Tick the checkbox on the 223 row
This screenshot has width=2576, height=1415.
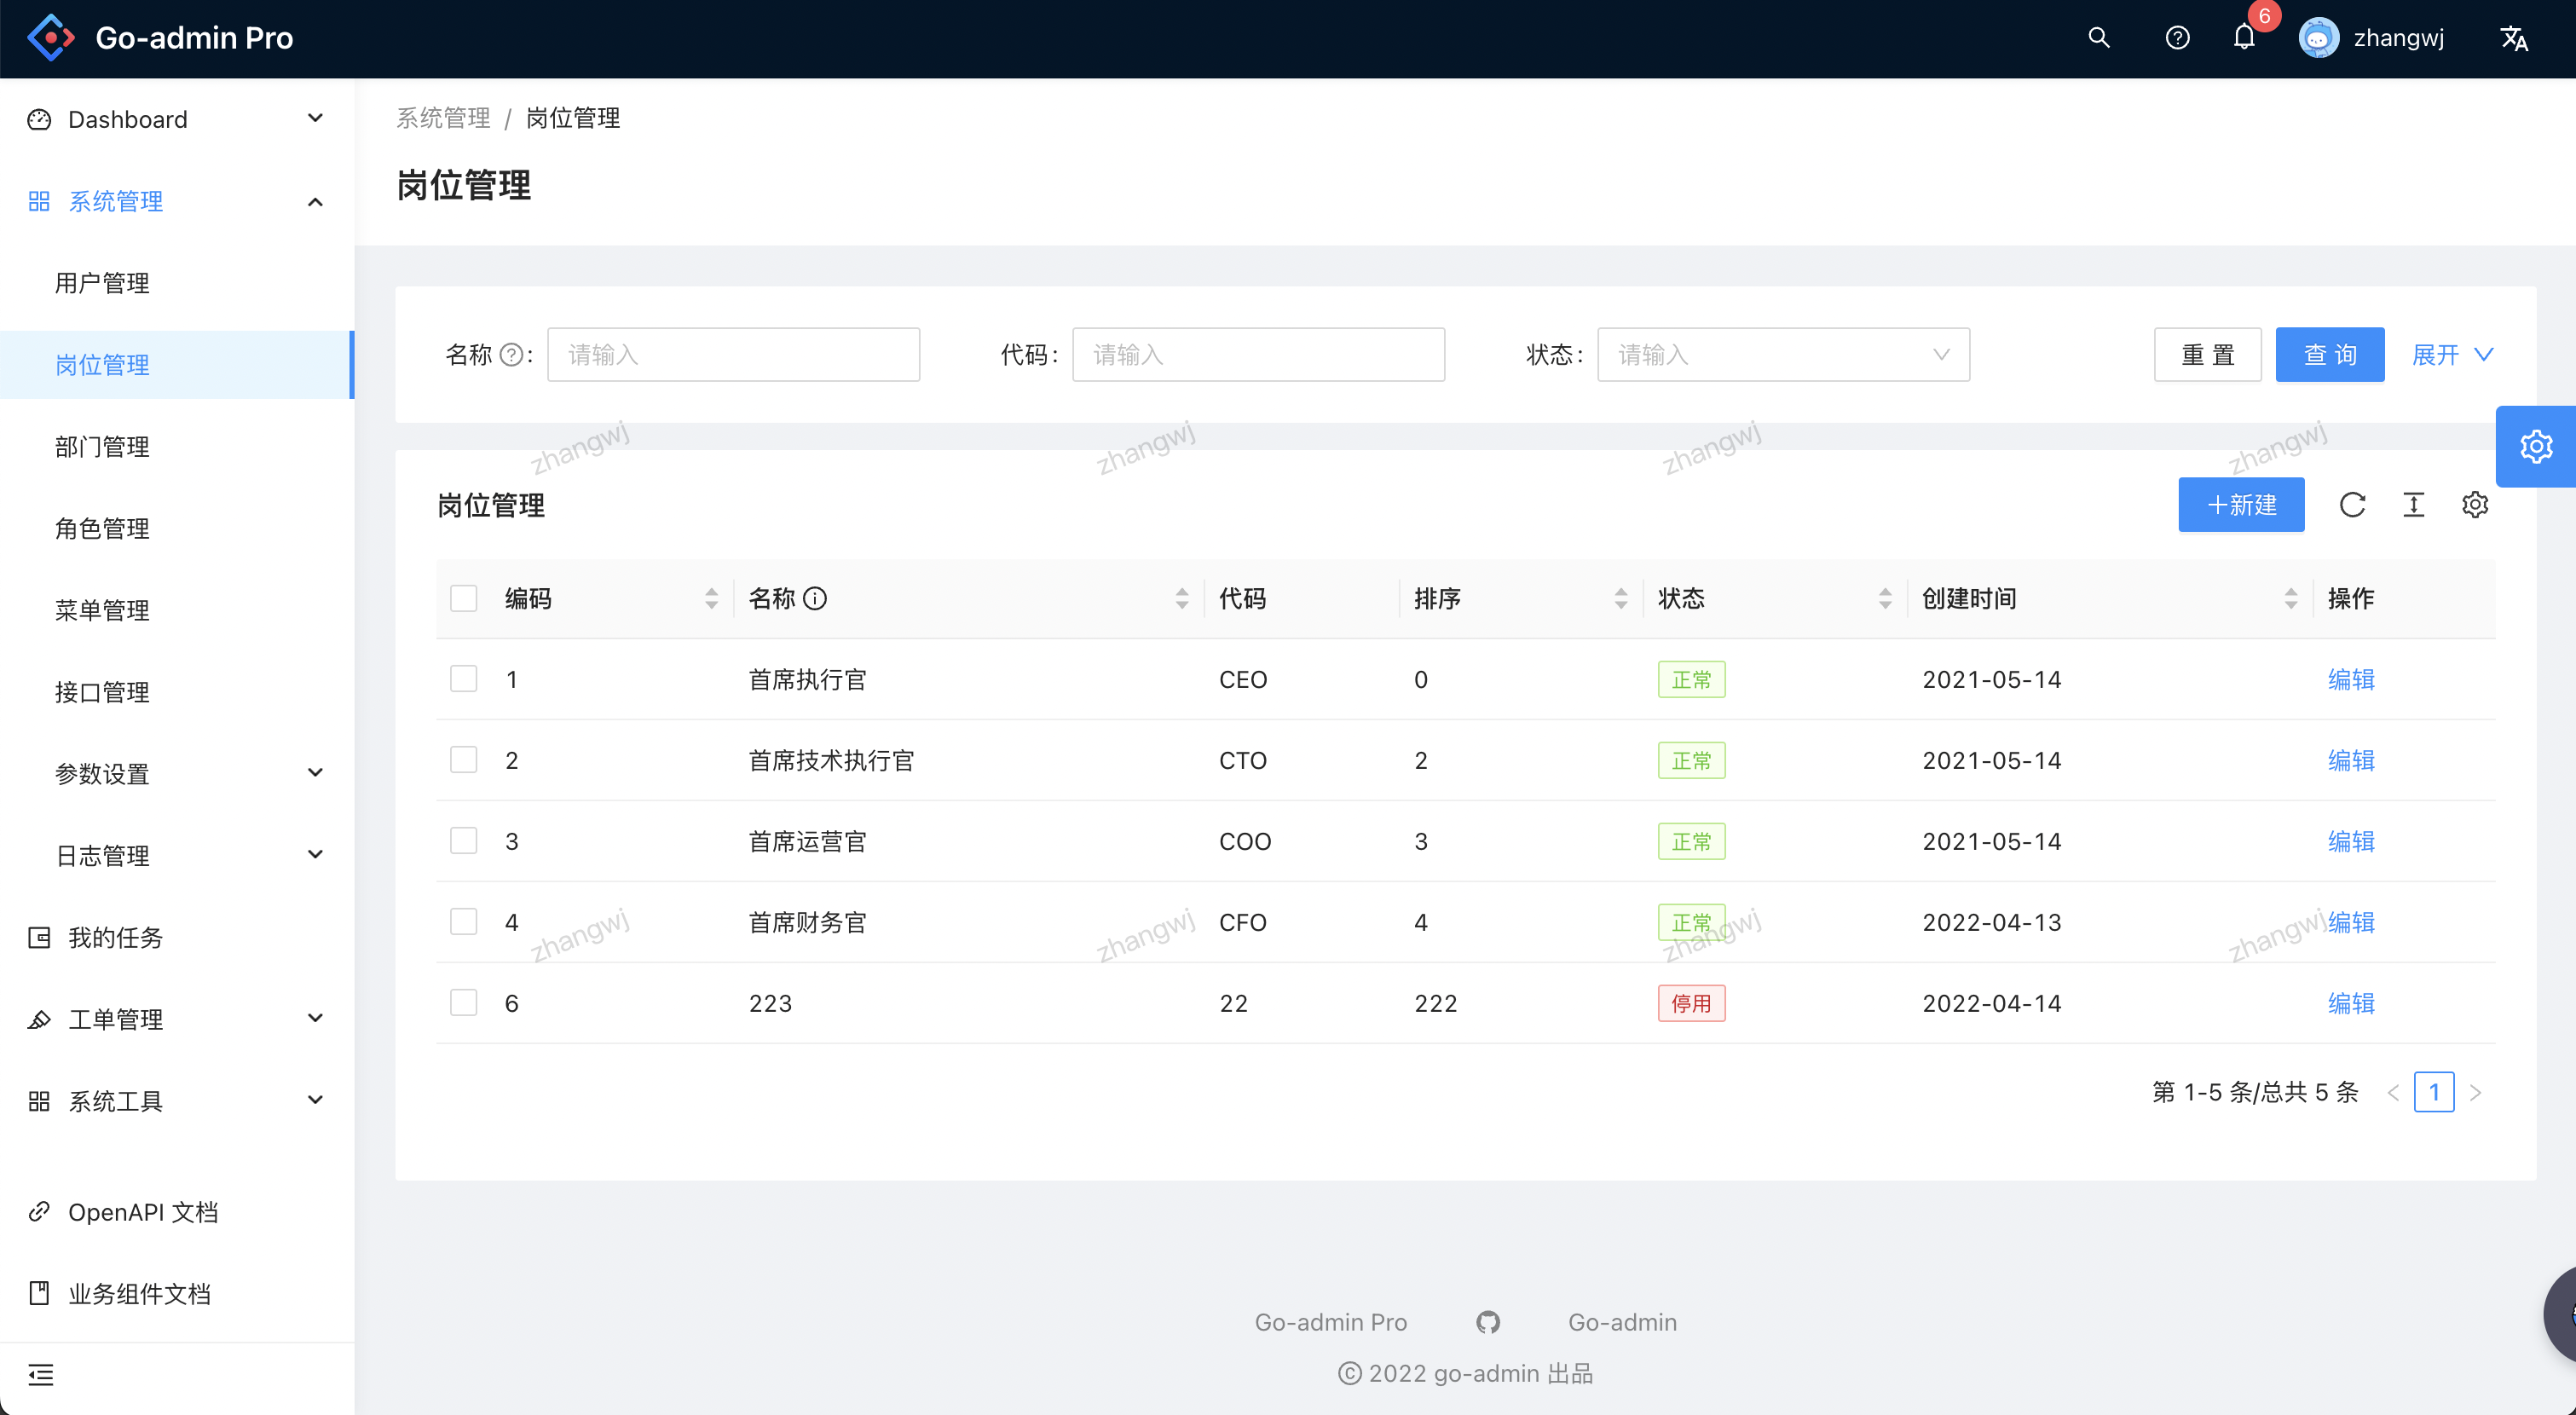(464, 1002)
